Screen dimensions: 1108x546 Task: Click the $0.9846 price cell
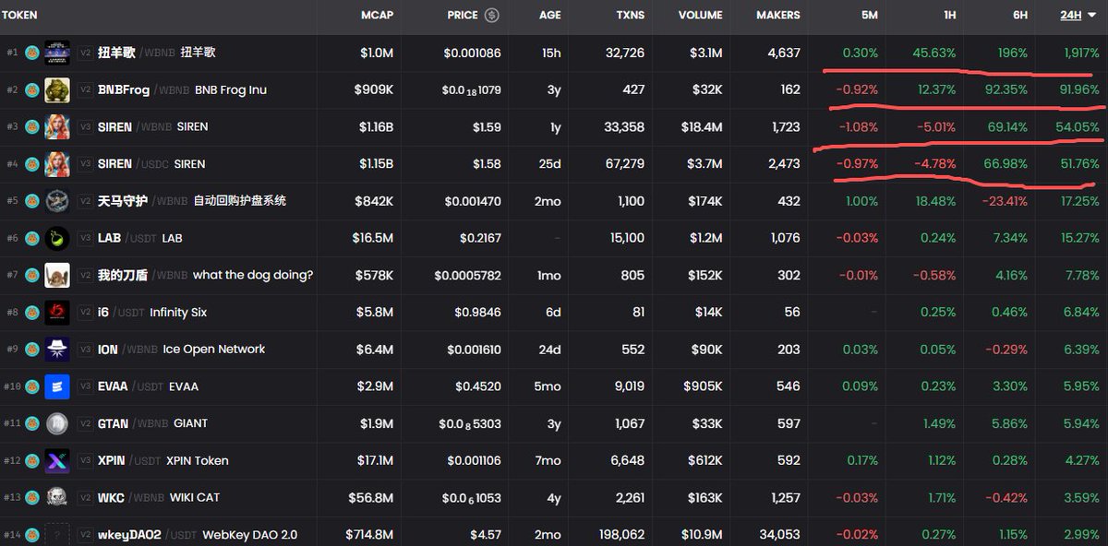tap(477, 312)
